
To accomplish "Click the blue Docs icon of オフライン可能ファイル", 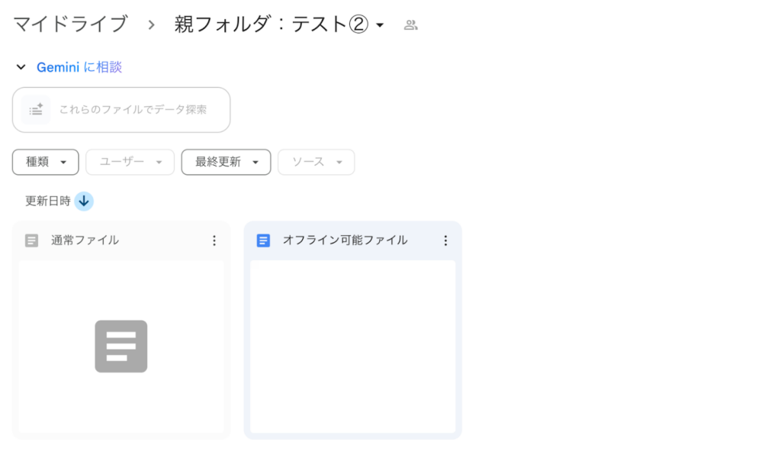I will (263, 240).
